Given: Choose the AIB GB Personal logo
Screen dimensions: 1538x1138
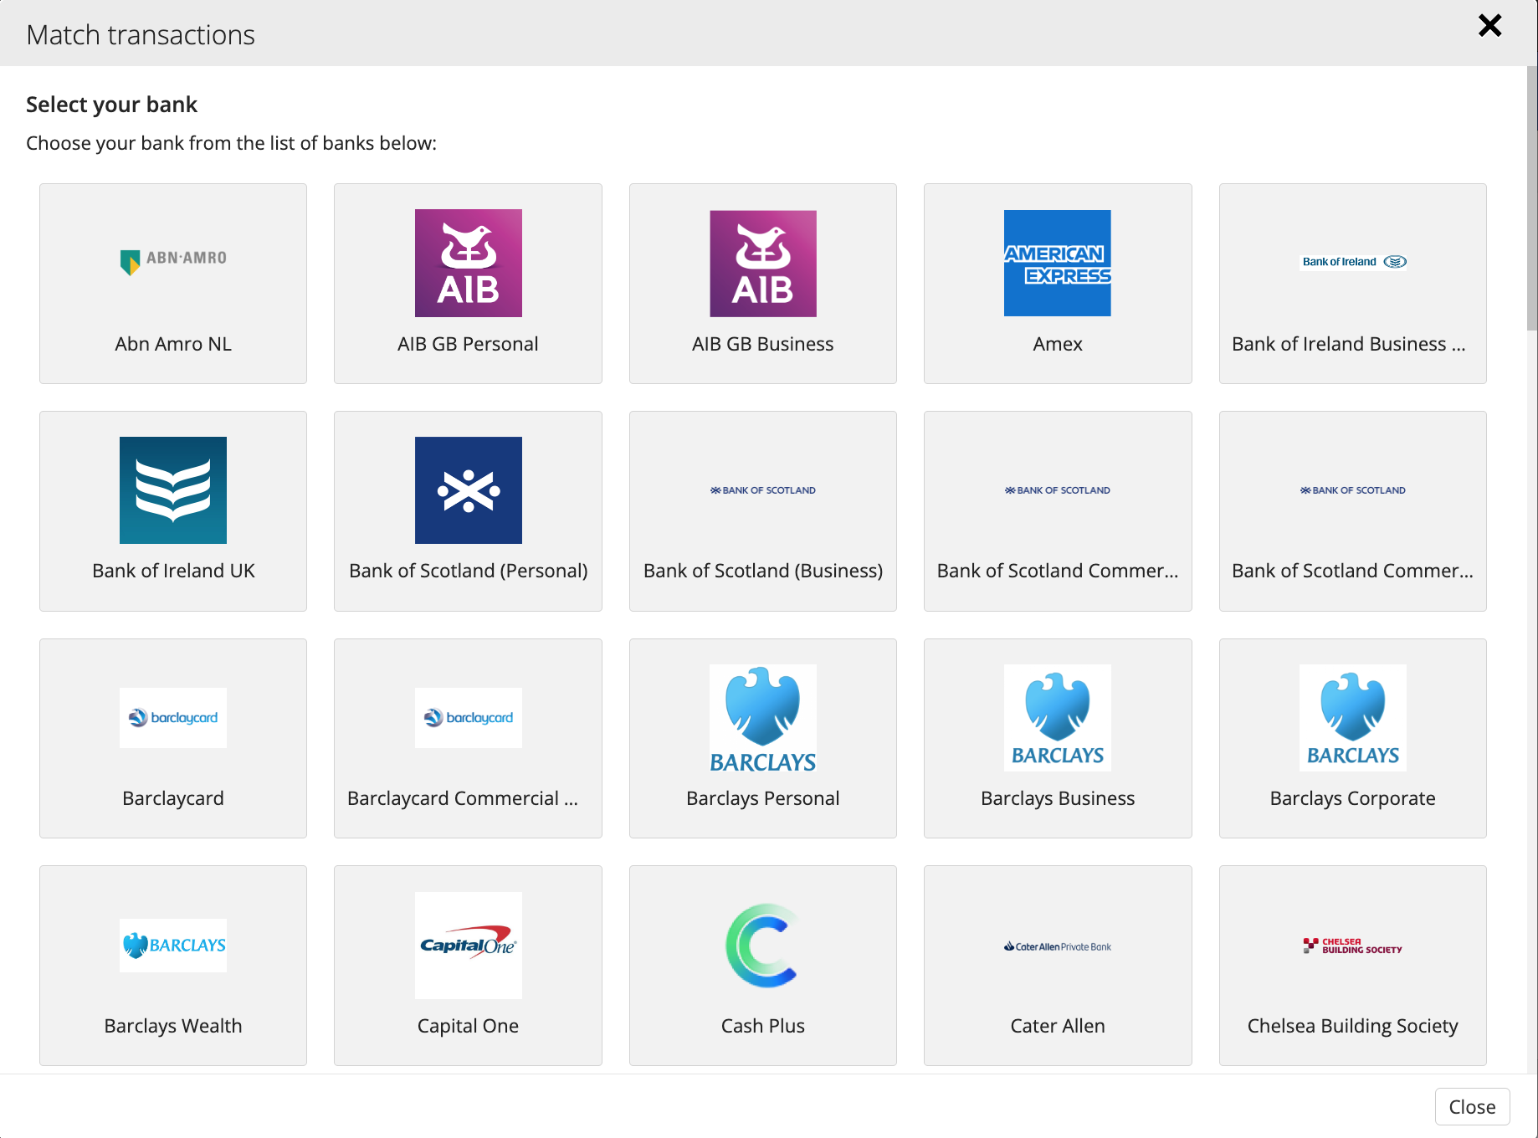Looking at the screenshot, I should (x=469, y=263).
